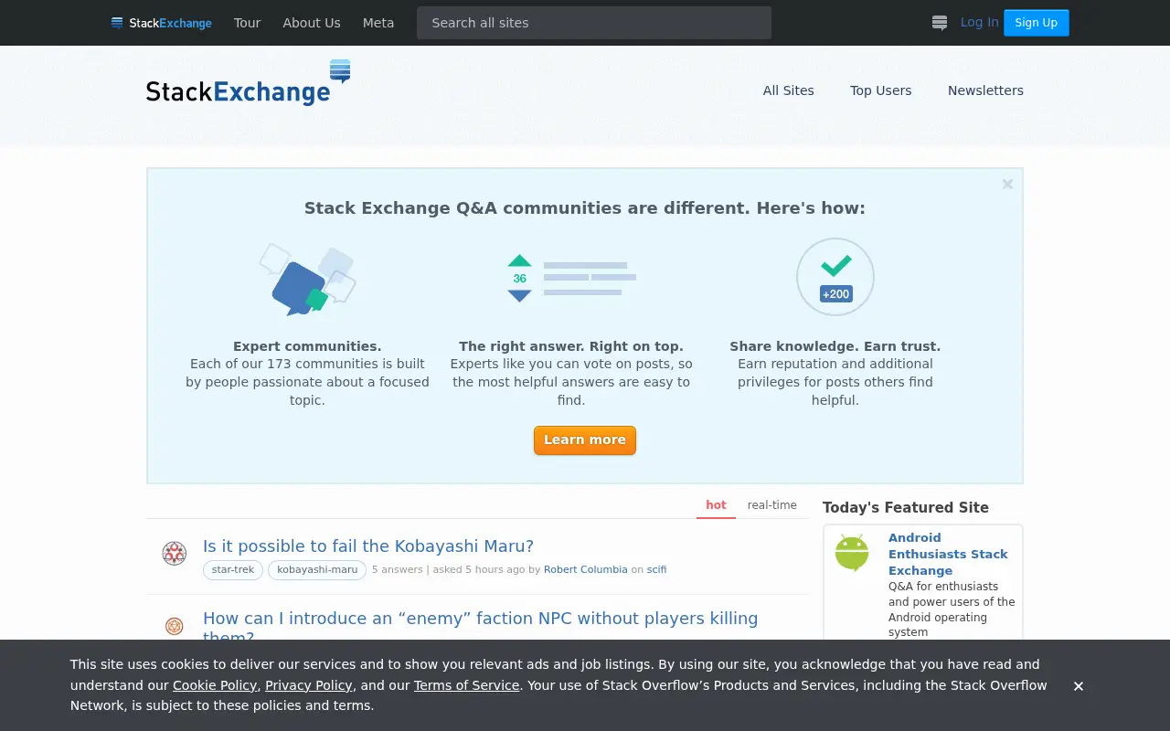The width and height of the screenshot is (1170, 731).
Task: Switch to the real-time tab
Action: pyautogui.click(x=772, y=505)
